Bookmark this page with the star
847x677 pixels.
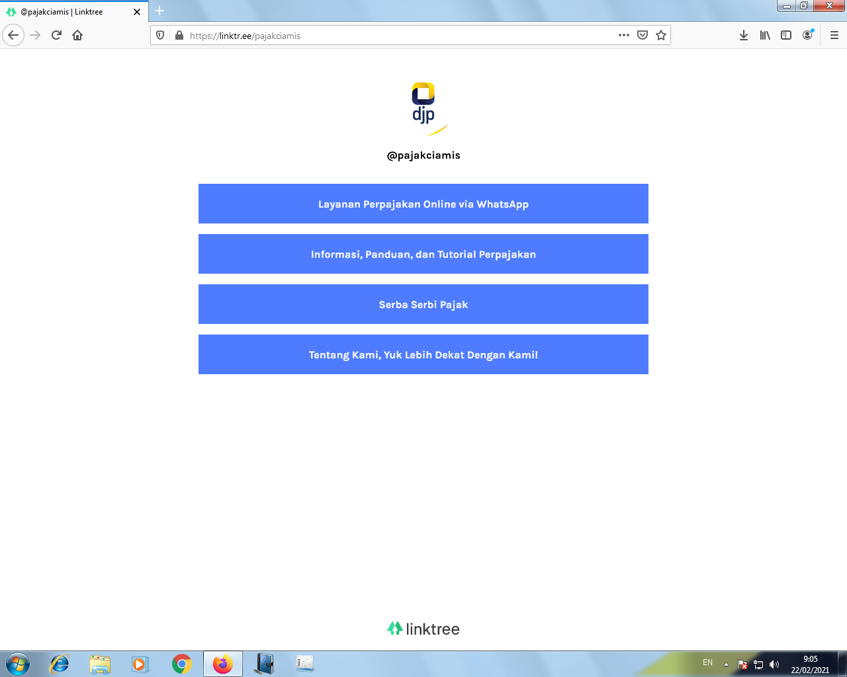click(x=660, y=35)
